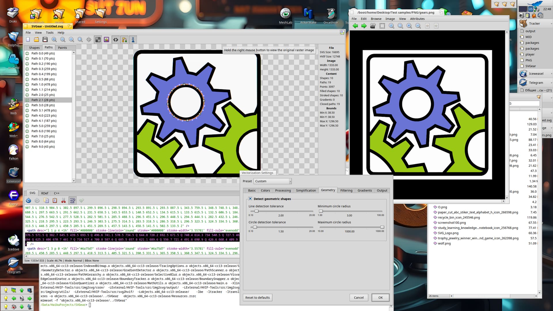The height and width of the screenshot is (311, 553).
Task: Toggle the structure view icon in the toolbar
Action: [124, 40]
